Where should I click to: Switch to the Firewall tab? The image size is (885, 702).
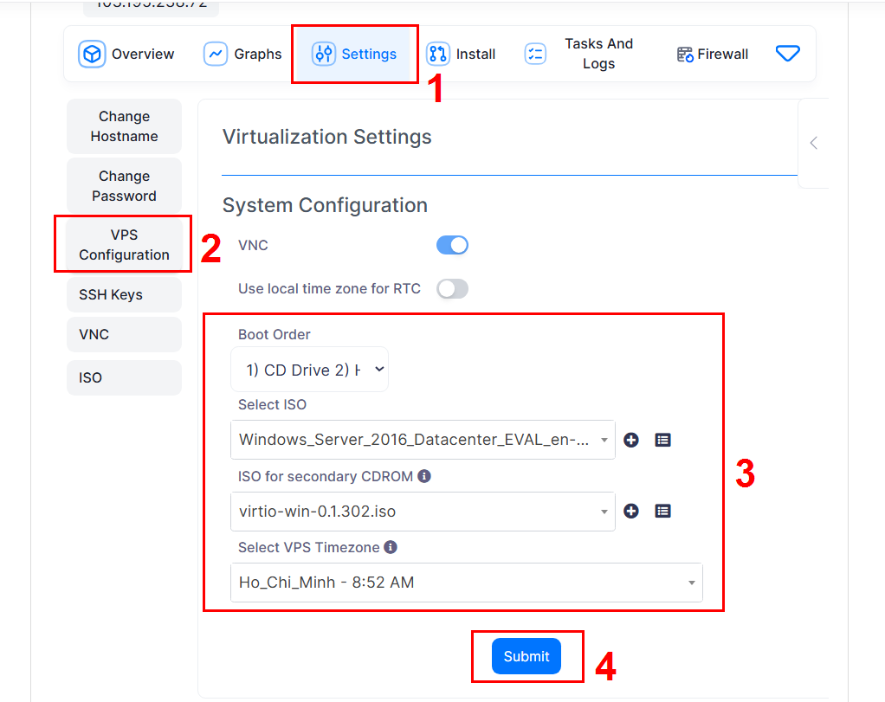713,55
